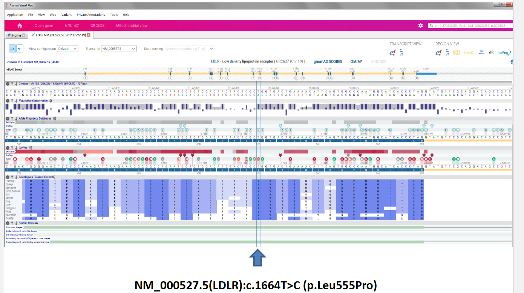Open the View configuration dropdown
This screenshot has height=293, width=524.
click(x=67, y=49)
